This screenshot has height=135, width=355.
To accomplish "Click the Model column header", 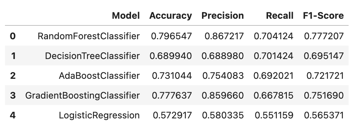I will click(126, 16).
